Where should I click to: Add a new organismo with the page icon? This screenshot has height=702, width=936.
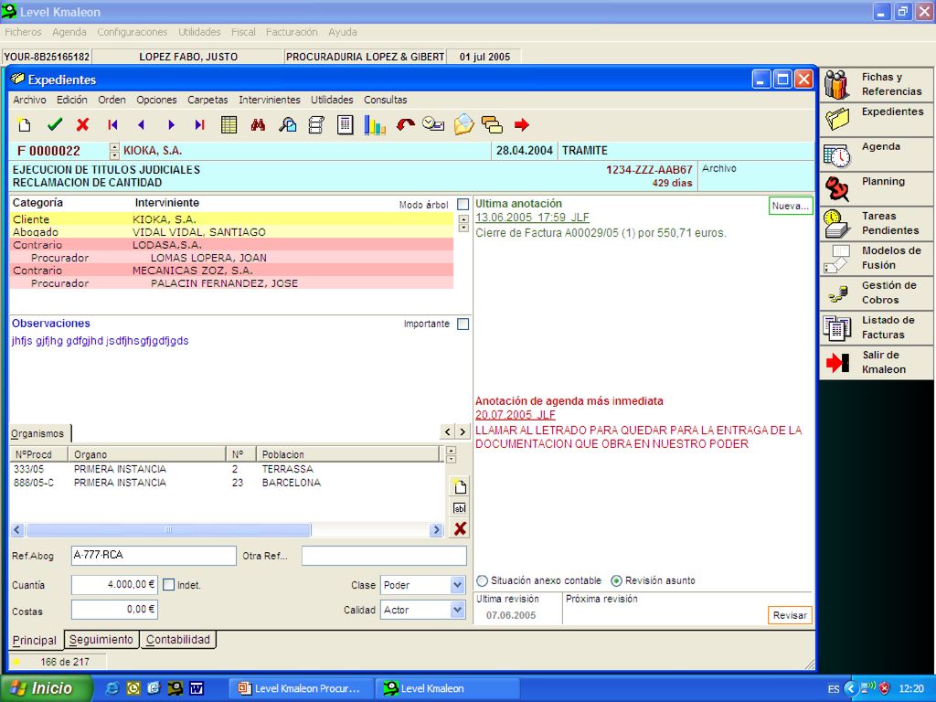tap(460, 486)
